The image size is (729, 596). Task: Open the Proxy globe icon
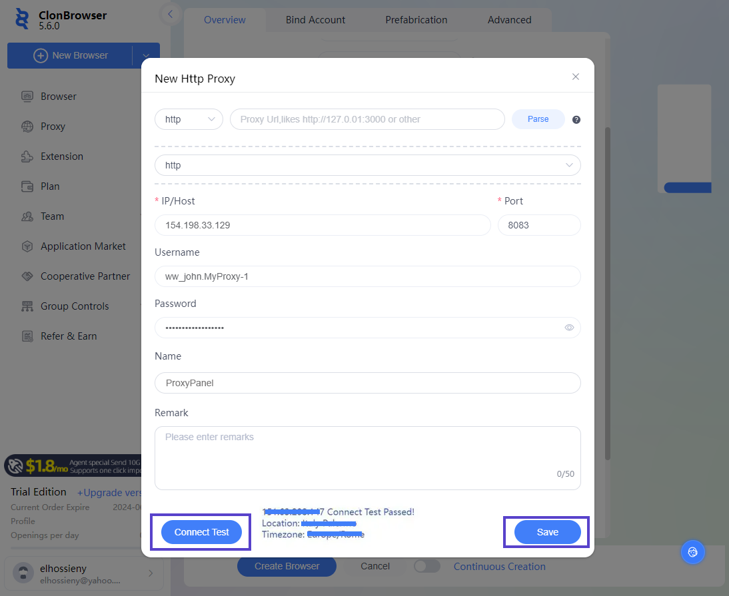click(x=27, y=127)
